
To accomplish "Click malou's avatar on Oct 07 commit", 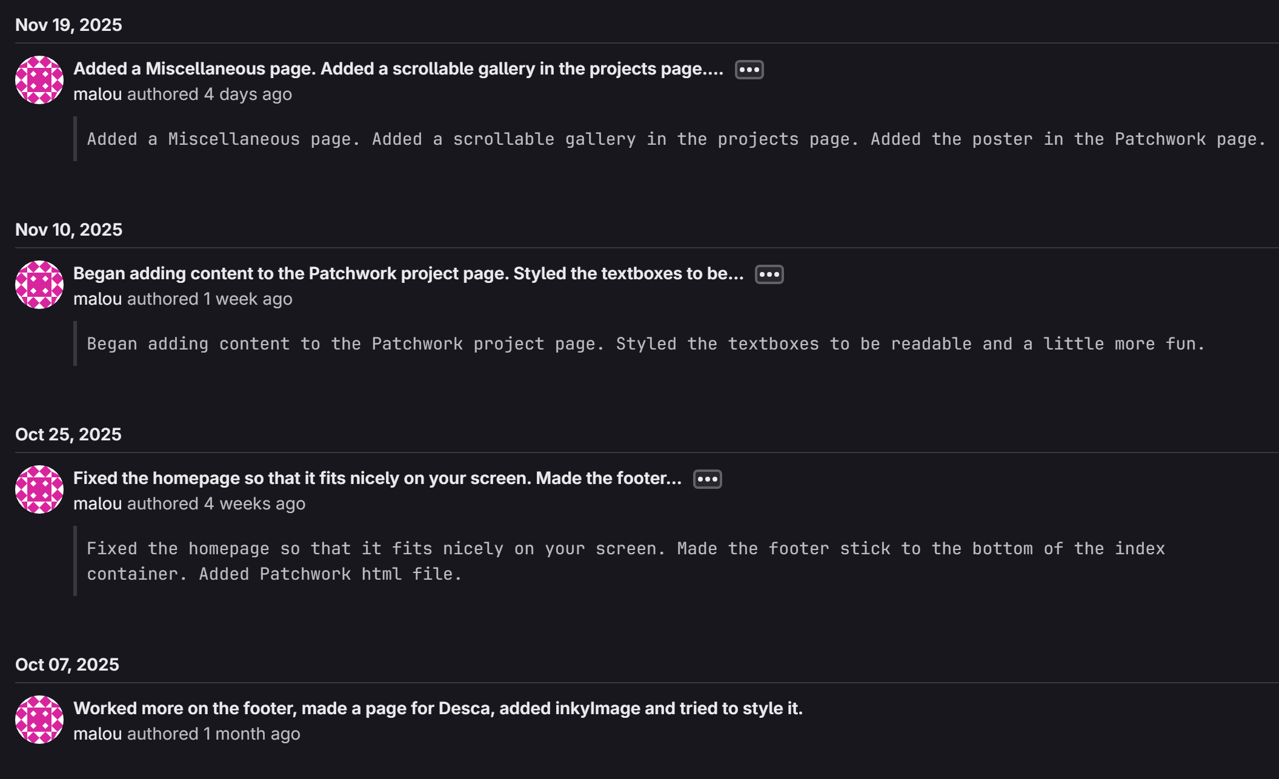I will pyautogui.click(x=39, y=720).
